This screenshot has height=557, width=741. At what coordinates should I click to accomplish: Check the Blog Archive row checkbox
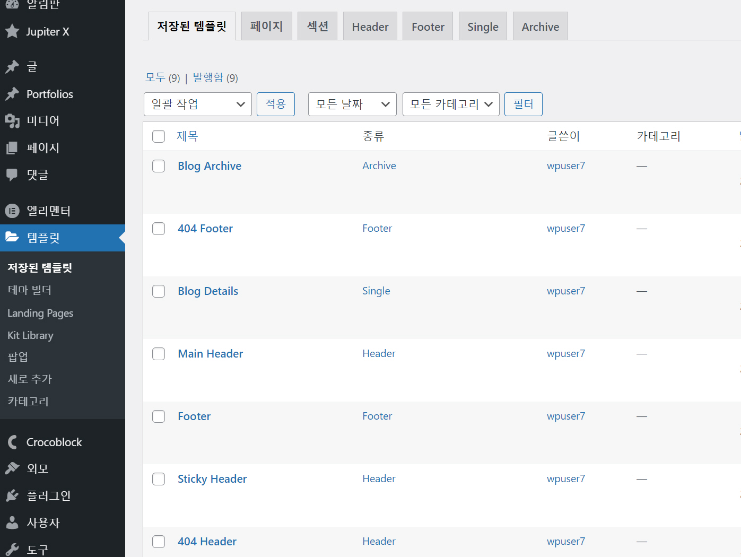[159, 166]
